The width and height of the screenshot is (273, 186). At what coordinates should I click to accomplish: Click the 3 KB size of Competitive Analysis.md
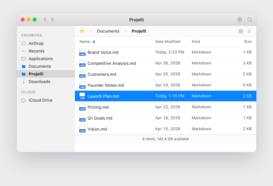point(247,63)
